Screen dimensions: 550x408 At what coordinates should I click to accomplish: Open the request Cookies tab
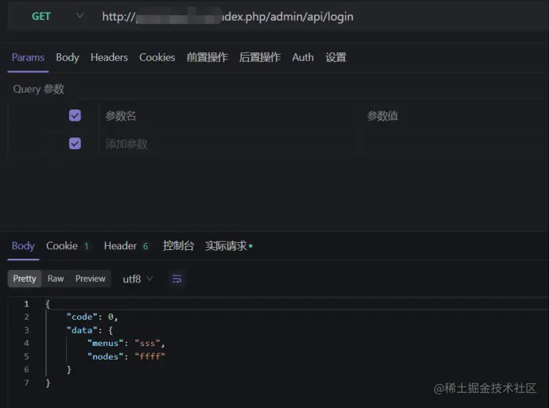tap(157, 57)
